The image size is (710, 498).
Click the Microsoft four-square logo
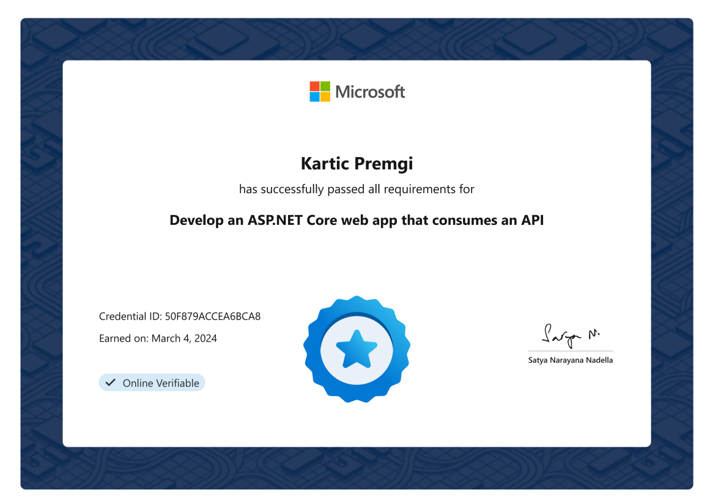coord(320,92)
